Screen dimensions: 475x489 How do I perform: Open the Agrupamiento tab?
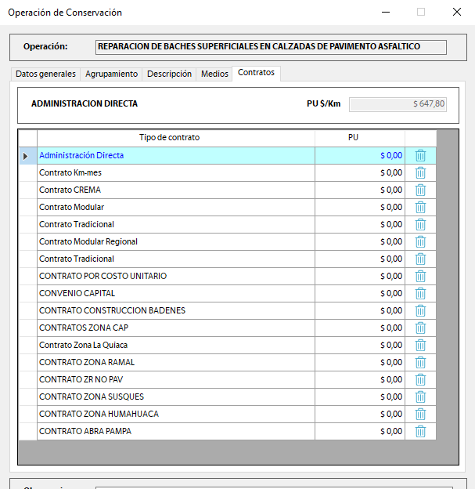click(x=111, y=74)
